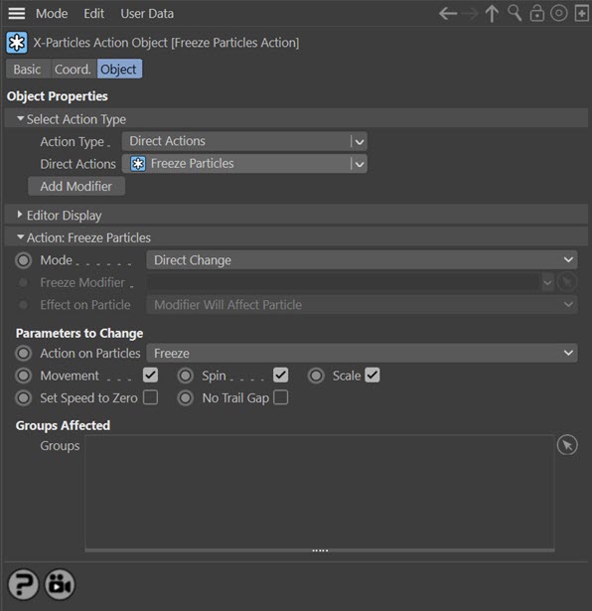Click the Object Properties heading
The width and height of the screenshot is (592, 611).
click(58, 96)
